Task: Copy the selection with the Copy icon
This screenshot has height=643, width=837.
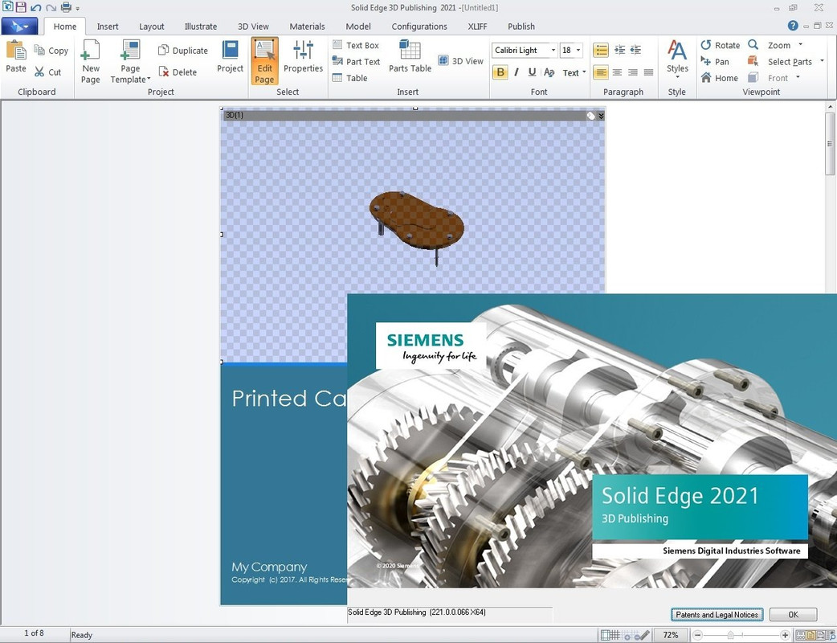Action: pyautogui.click(x=39, y=50)
